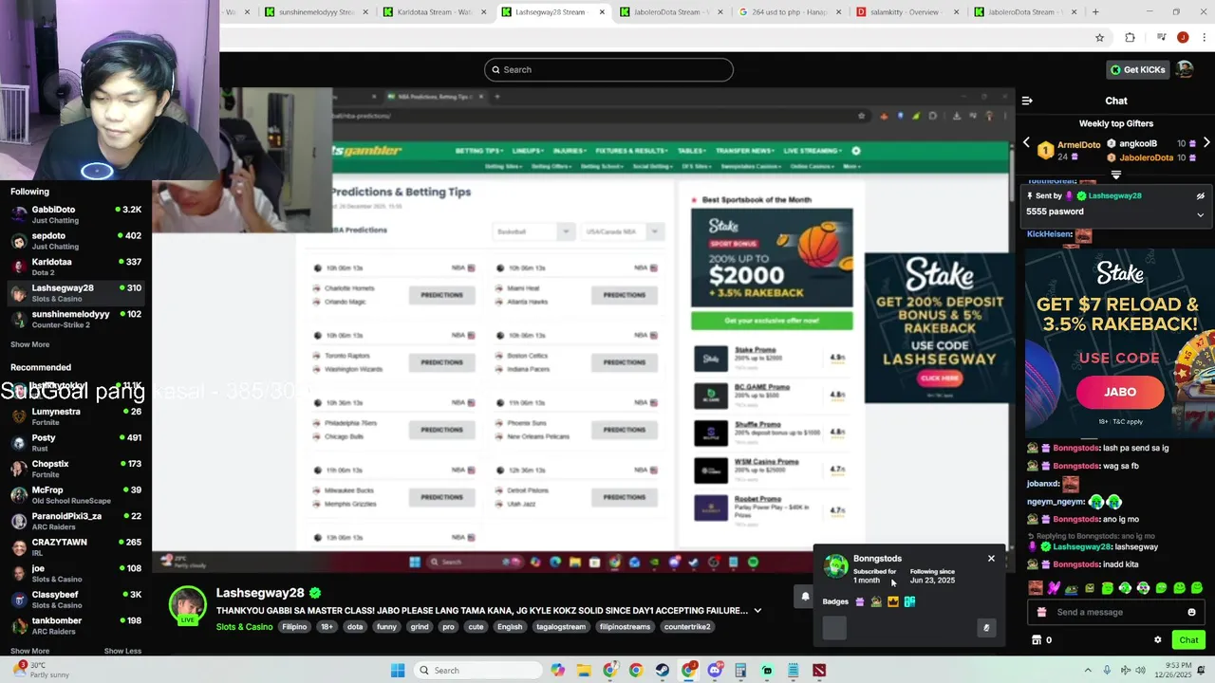This screenshot has height=683, width=1215.
Task: Expand Recommended list with Show More
Action: 29,651
